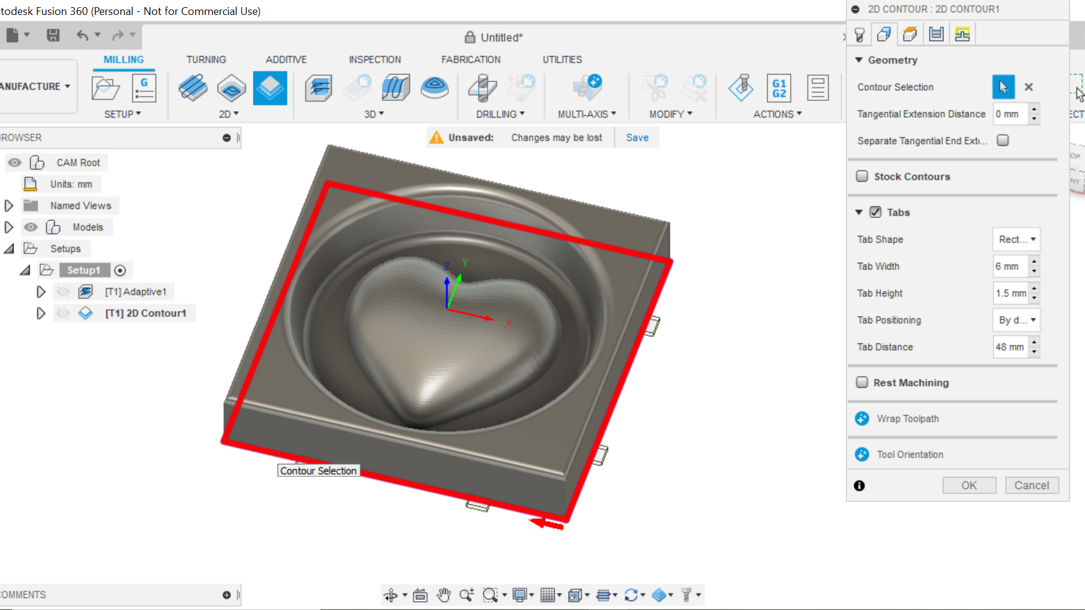Viewport: 1085px width, 610px height.
Task: Undo the last action
Action: point(82,35)
